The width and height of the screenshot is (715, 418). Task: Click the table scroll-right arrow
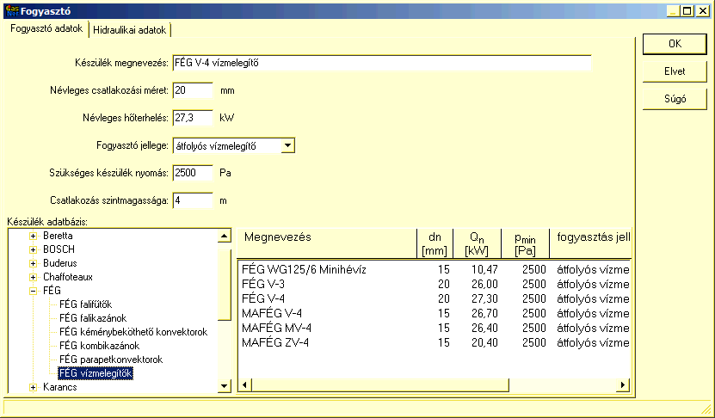click(622, 385)
